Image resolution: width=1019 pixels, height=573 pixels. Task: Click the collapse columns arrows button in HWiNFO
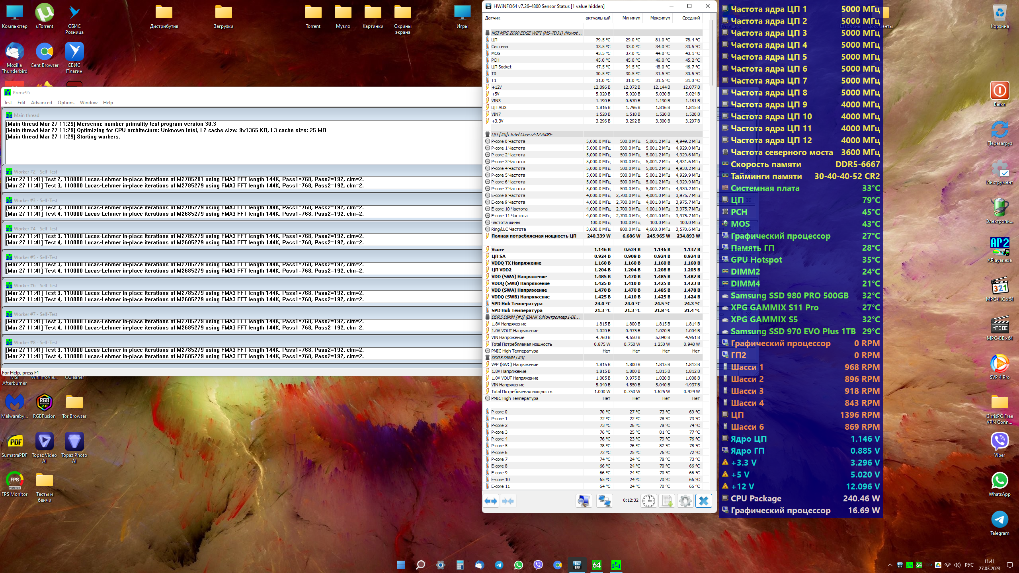click(x=508, y=501)
